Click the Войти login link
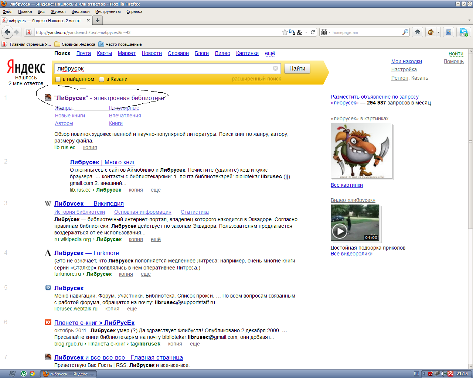The width and height of the screenshot is (473, 378). (456, 54)
